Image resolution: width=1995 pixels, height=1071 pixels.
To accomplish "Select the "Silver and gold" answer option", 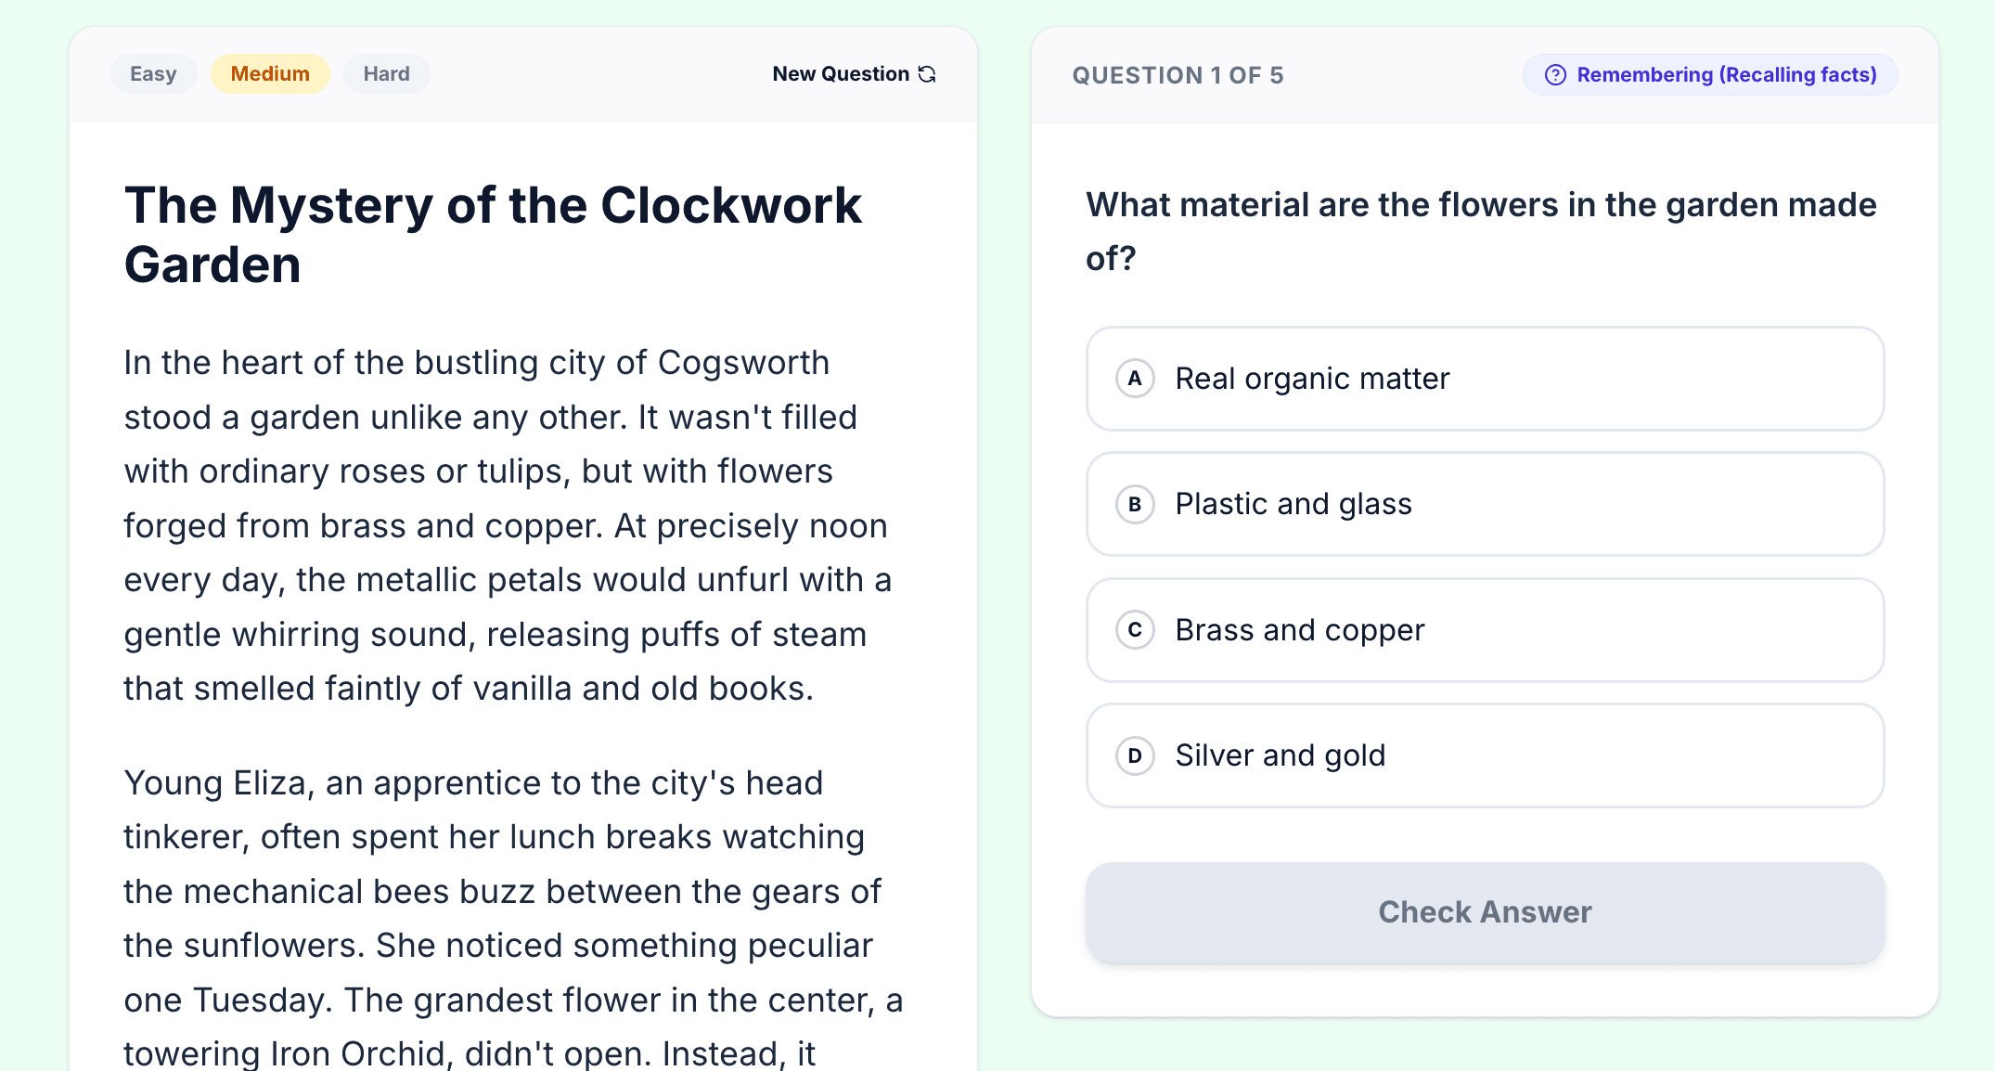I will pyautogui.click(x=1280, y=755).
